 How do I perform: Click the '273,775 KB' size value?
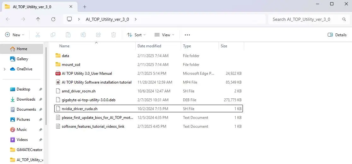click(233, 100)
